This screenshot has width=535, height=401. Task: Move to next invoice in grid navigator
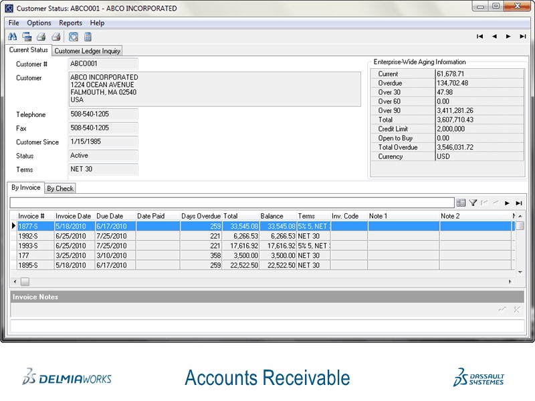point(507,203)
